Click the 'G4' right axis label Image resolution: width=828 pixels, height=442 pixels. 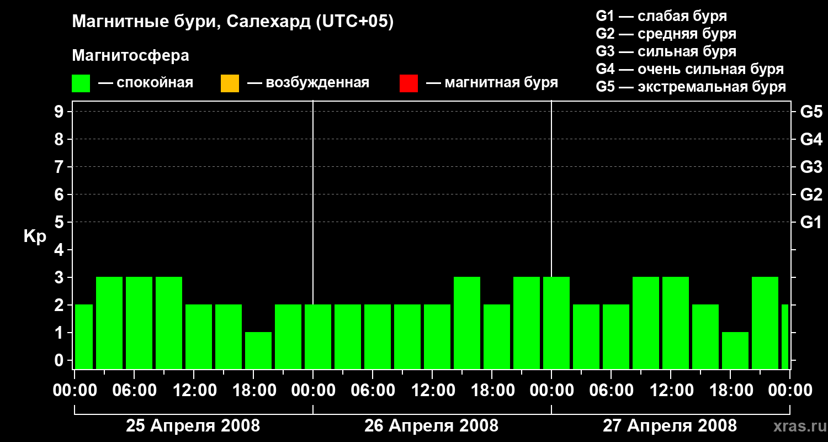(x=811, y=139)
